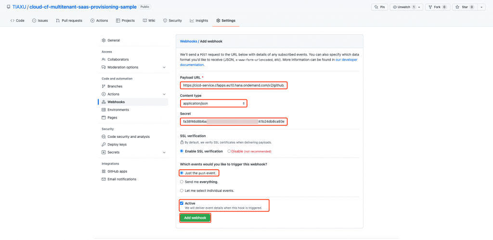Open the cloud-cf-multitenant-saas-provisioning-sample repository link

click(x=83, y=7)
